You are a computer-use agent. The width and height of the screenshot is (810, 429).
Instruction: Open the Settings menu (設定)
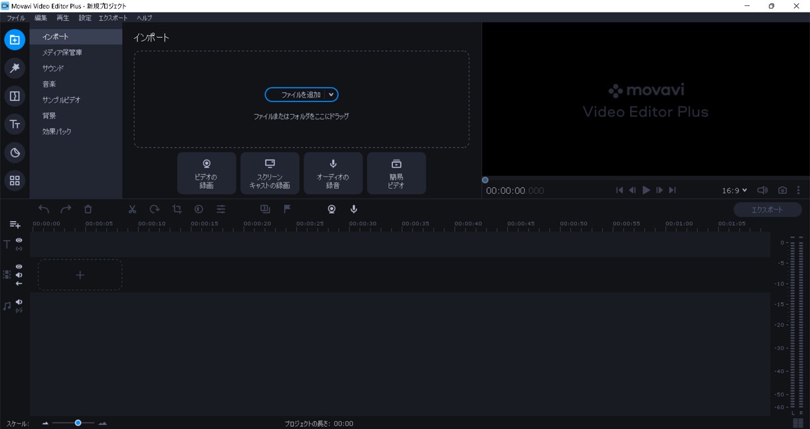tap(85, 18)
